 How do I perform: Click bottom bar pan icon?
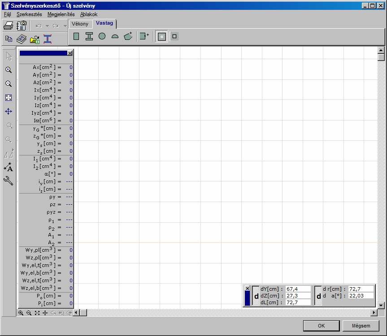point(45,313)
